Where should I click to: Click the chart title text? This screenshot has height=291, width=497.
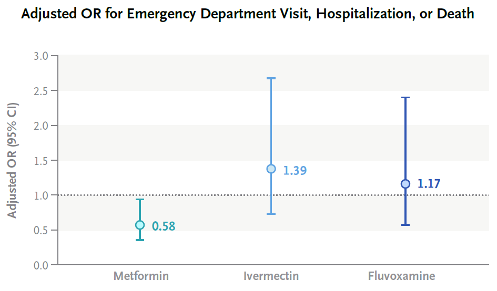[248, 14]
